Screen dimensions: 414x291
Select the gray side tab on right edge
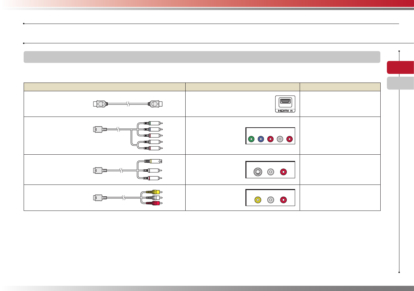400,83
